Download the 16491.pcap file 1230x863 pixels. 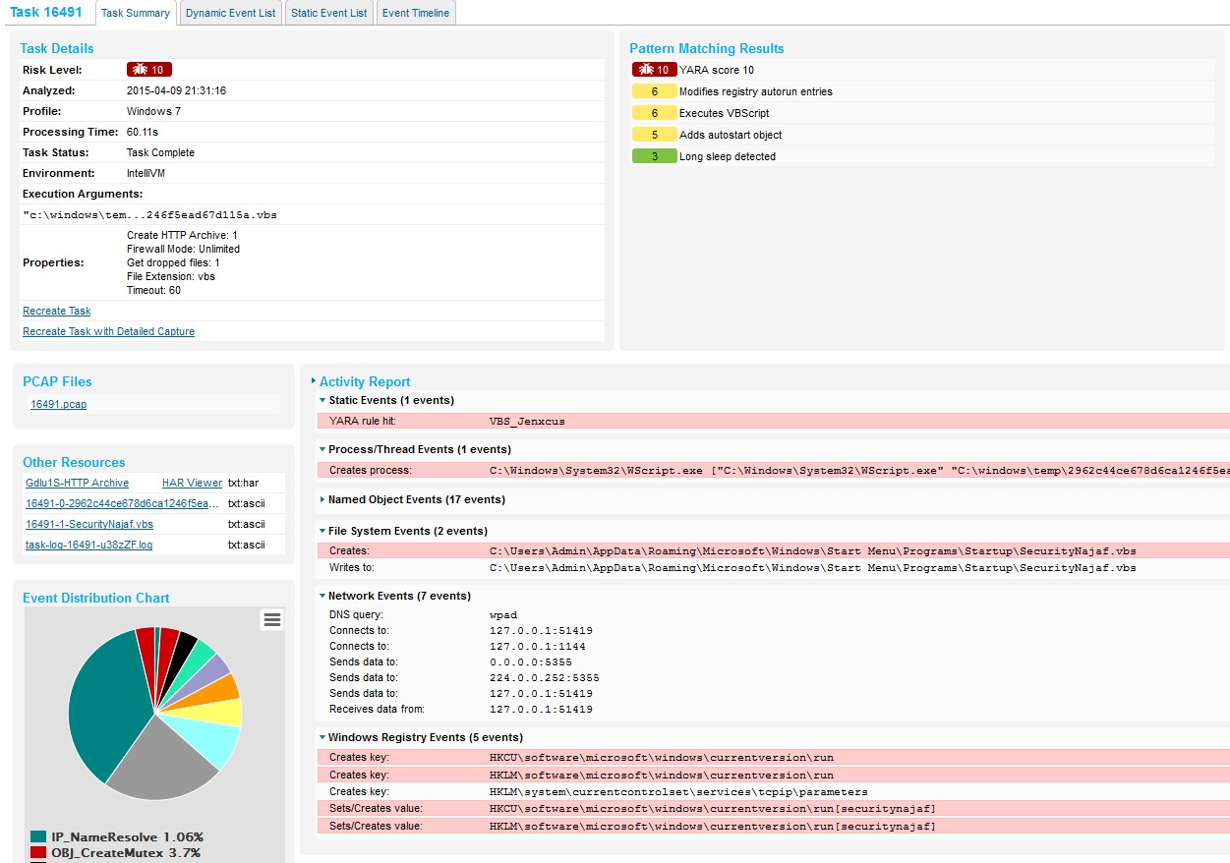pos(58,404)
